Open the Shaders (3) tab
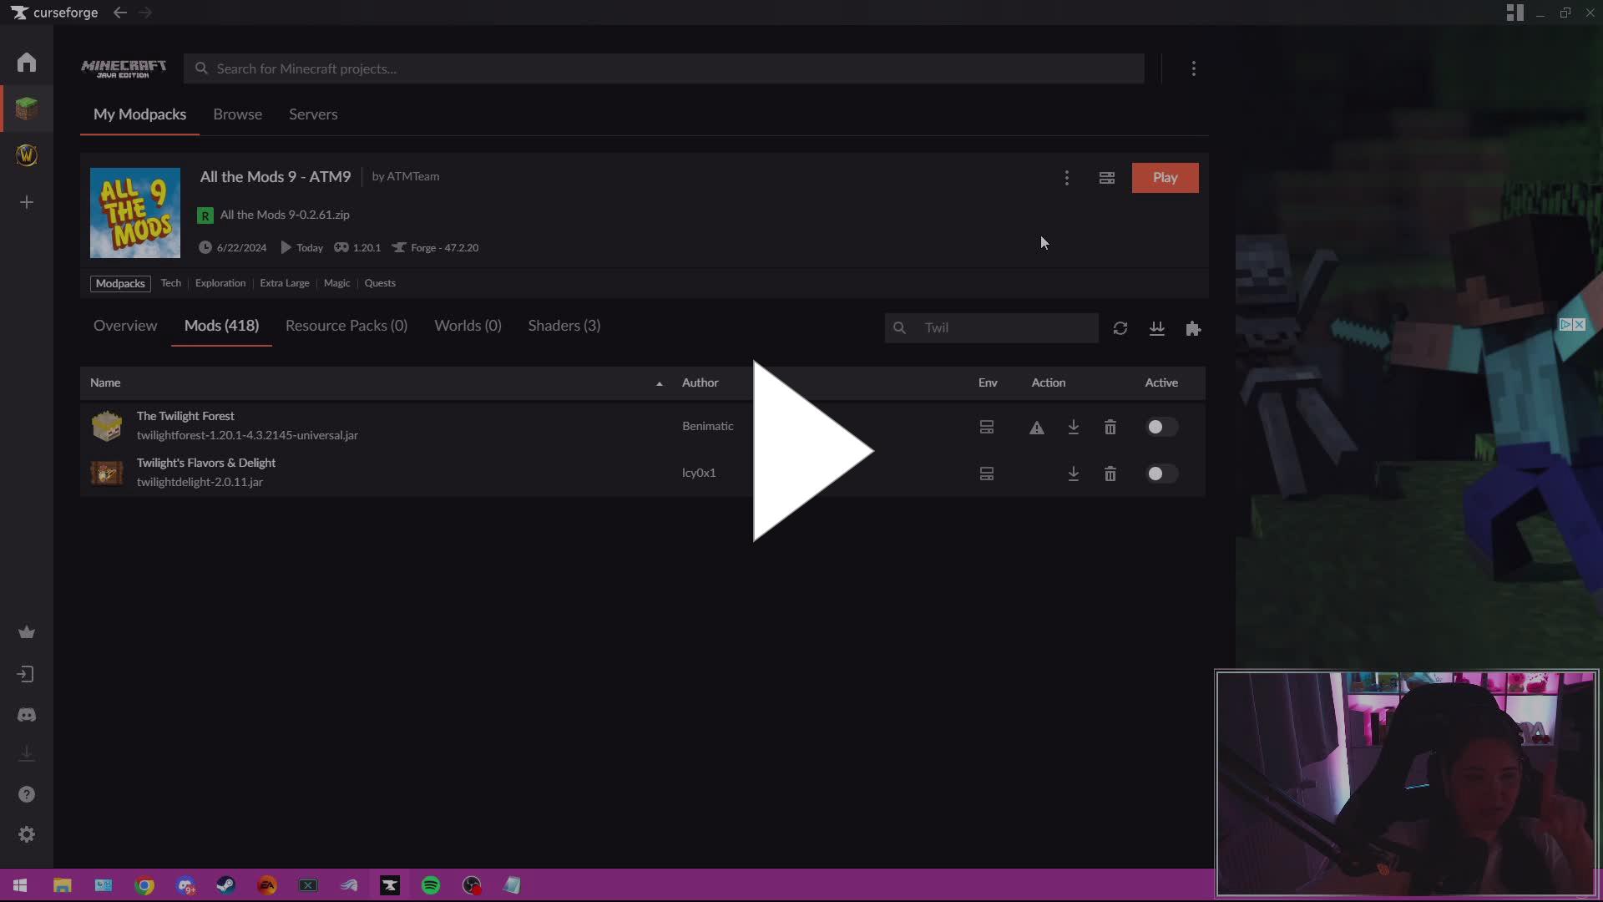This screenshot has height=902, width=1603. [x=564, y=326]
